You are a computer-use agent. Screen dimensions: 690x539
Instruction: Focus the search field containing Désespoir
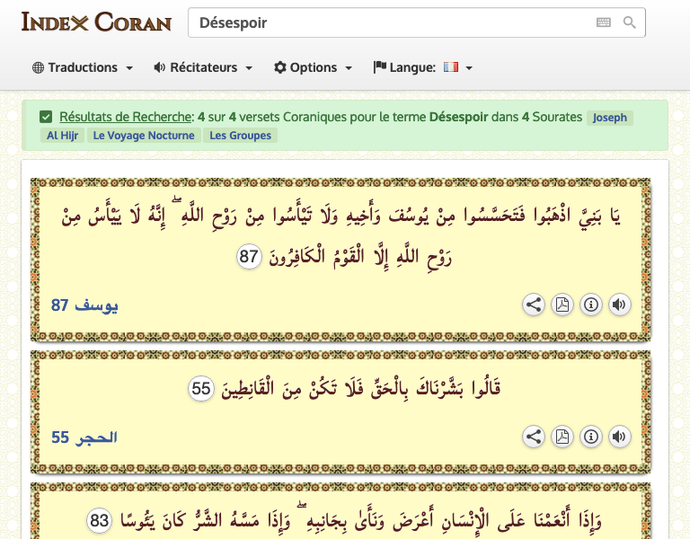386,22
